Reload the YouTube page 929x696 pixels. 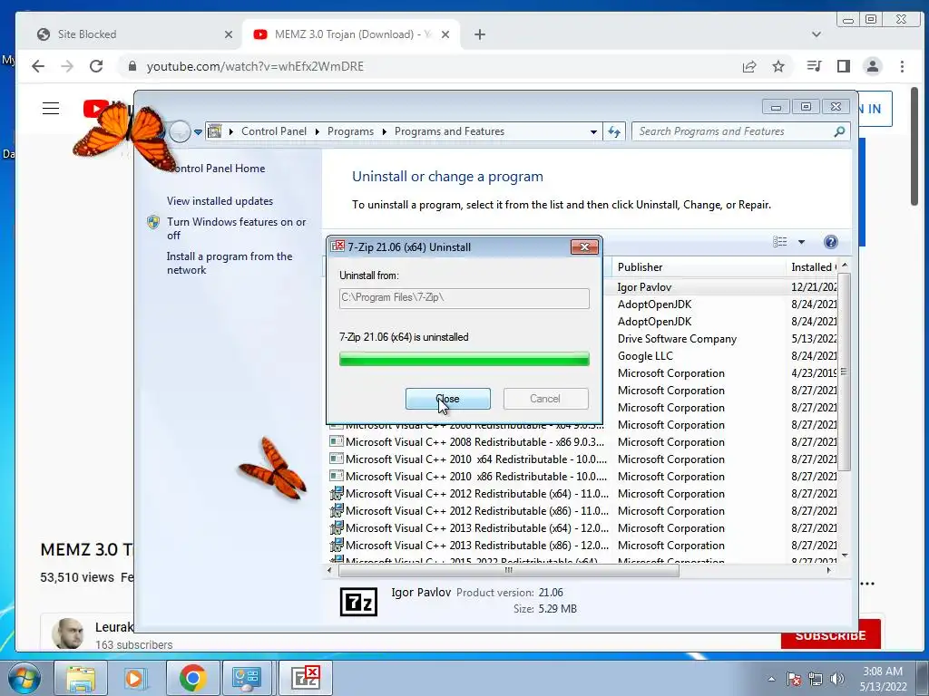[x=96, y=66]
